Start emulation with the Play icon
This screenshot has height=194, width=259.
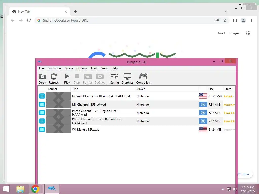point(67,79)
